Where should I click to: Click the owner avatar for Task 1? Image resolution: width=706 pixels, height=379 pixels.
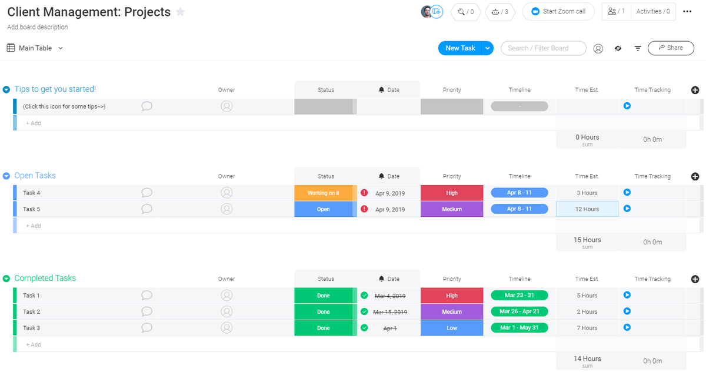227,296
